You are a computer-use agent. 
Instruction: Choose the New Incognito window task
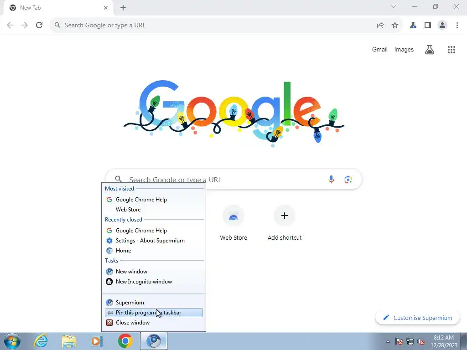(154, 282)
